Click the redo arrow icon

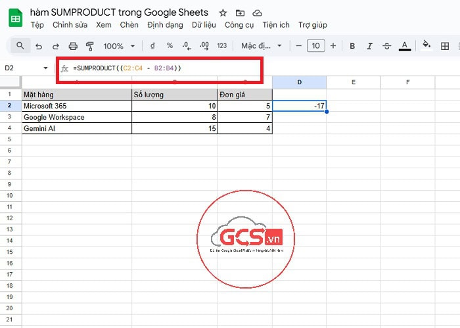pos(56,46)
